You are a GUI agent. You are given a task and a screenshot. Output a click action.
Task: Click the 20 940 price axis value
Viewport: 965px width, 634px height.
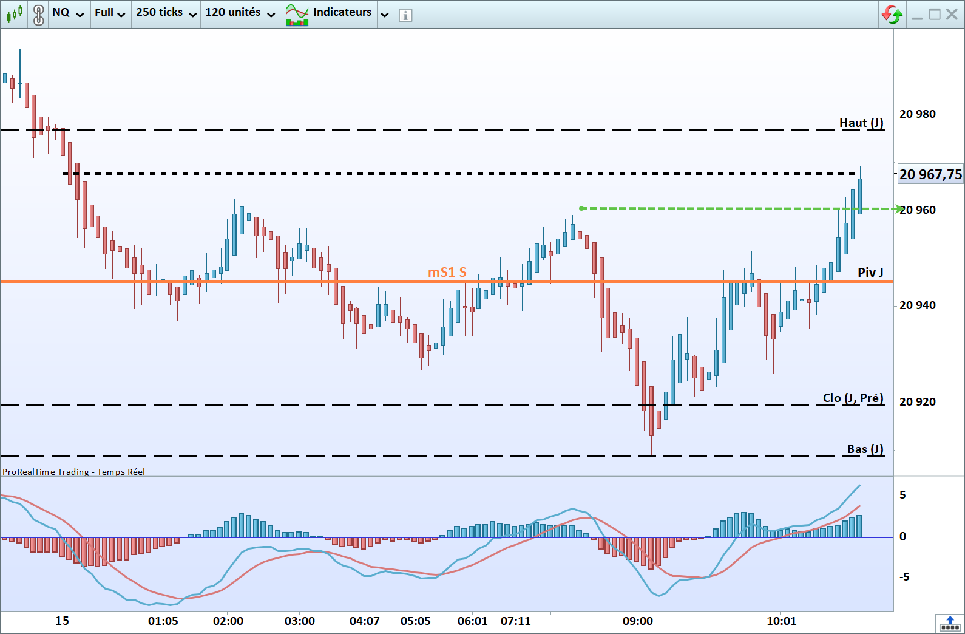[x=917, y=305]
